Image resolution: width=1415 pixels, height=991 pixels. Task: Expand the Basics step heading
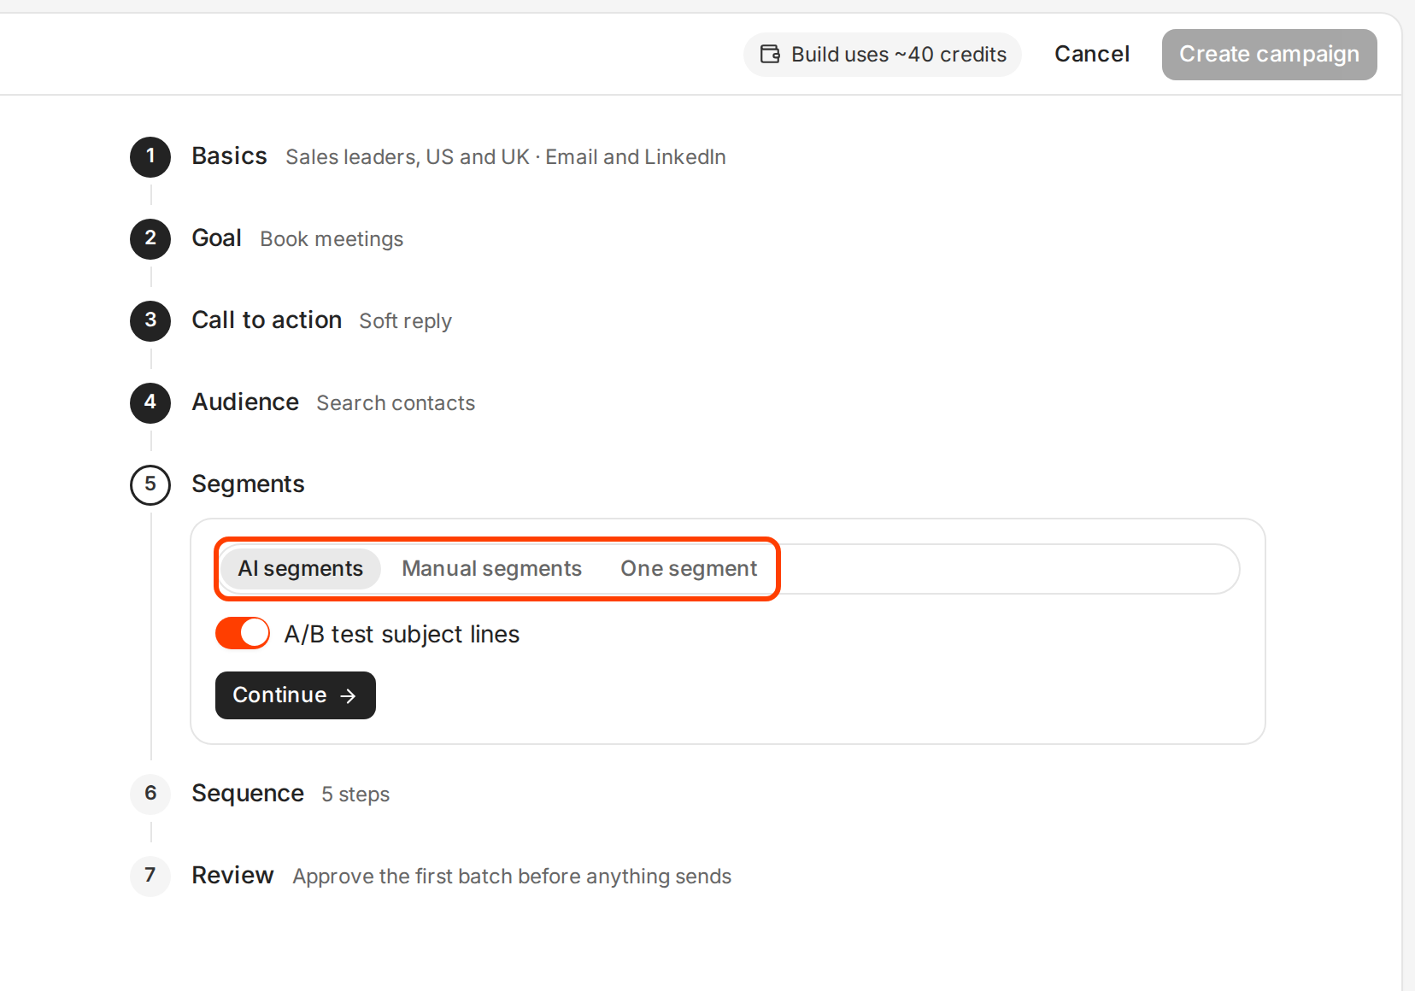pyautogui.click(x=230, y=156)
